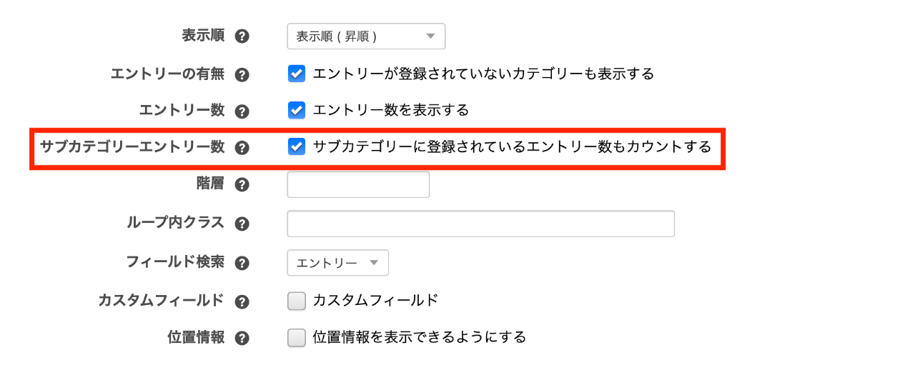Focus the ループ内クラス input field
The width and height of the screenshot is (915, 370).
480,224
